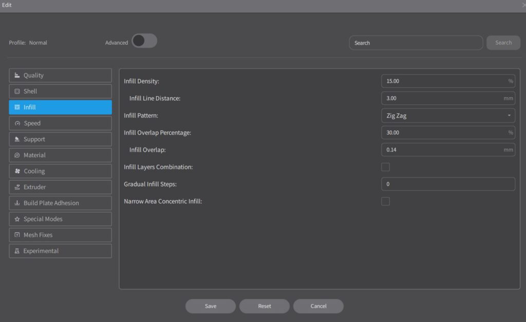This screenshot has height=322, width=526.
Task: Click the Support category icon
Action: (x=17, y=139)
